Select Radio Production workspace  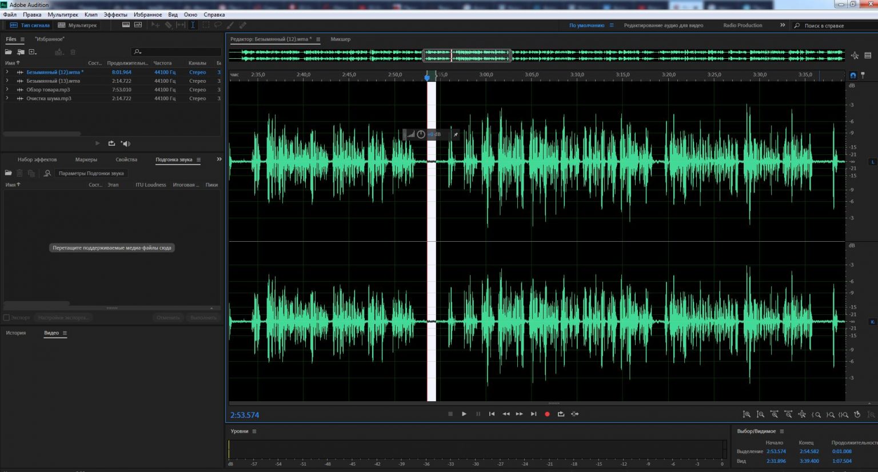[743, 25]
